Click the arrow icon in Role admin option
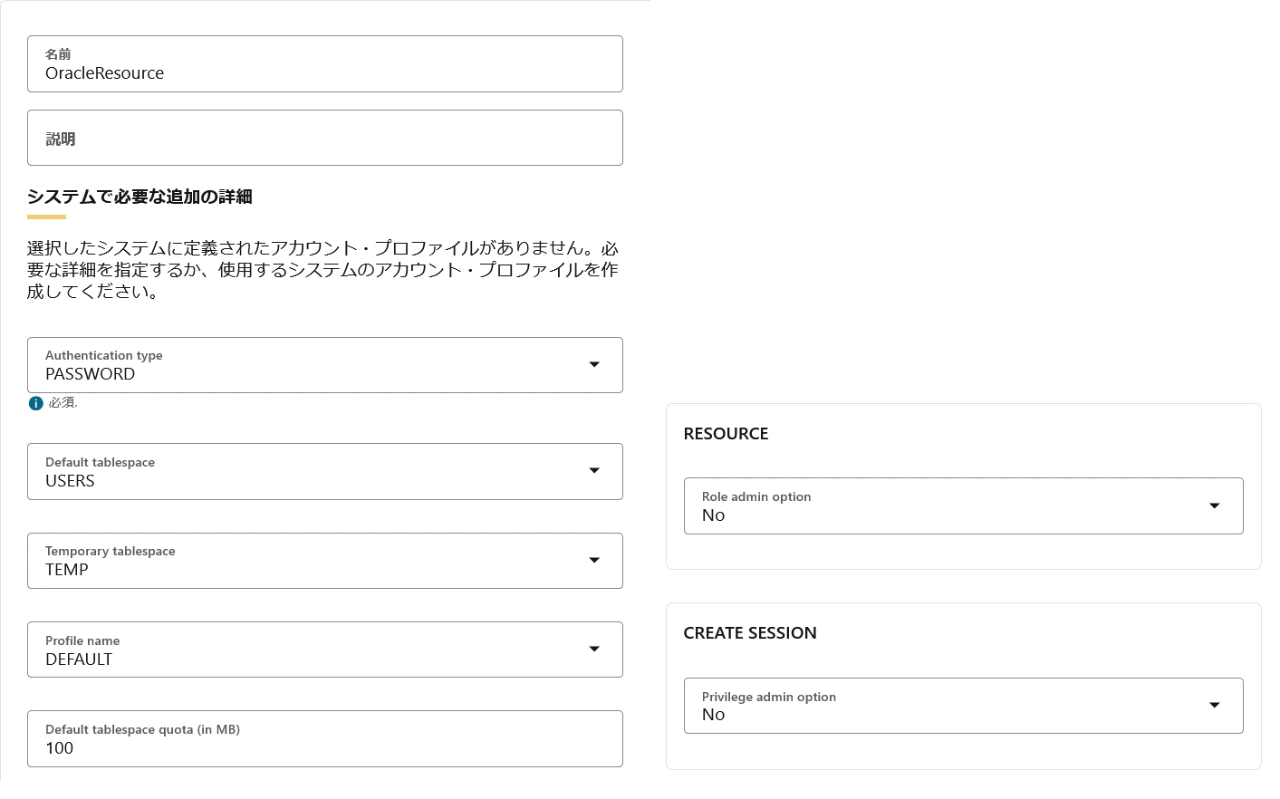 [x=1215, y=505]
